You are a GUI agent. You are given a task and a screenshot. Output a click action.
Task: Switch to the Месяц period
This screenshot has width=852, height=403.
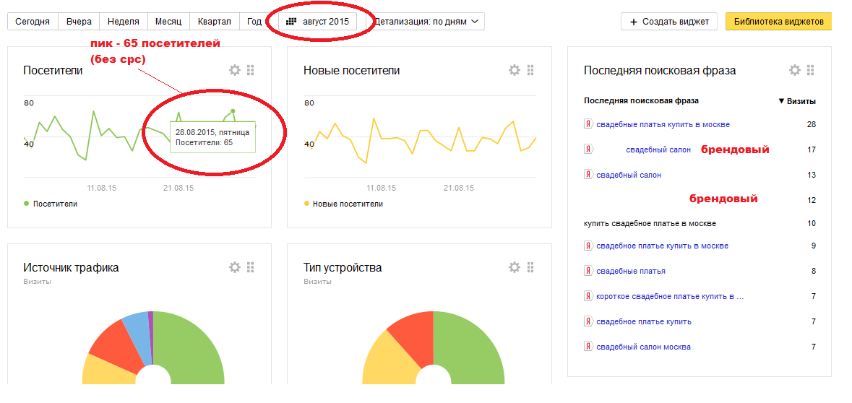tap(168, 22)
